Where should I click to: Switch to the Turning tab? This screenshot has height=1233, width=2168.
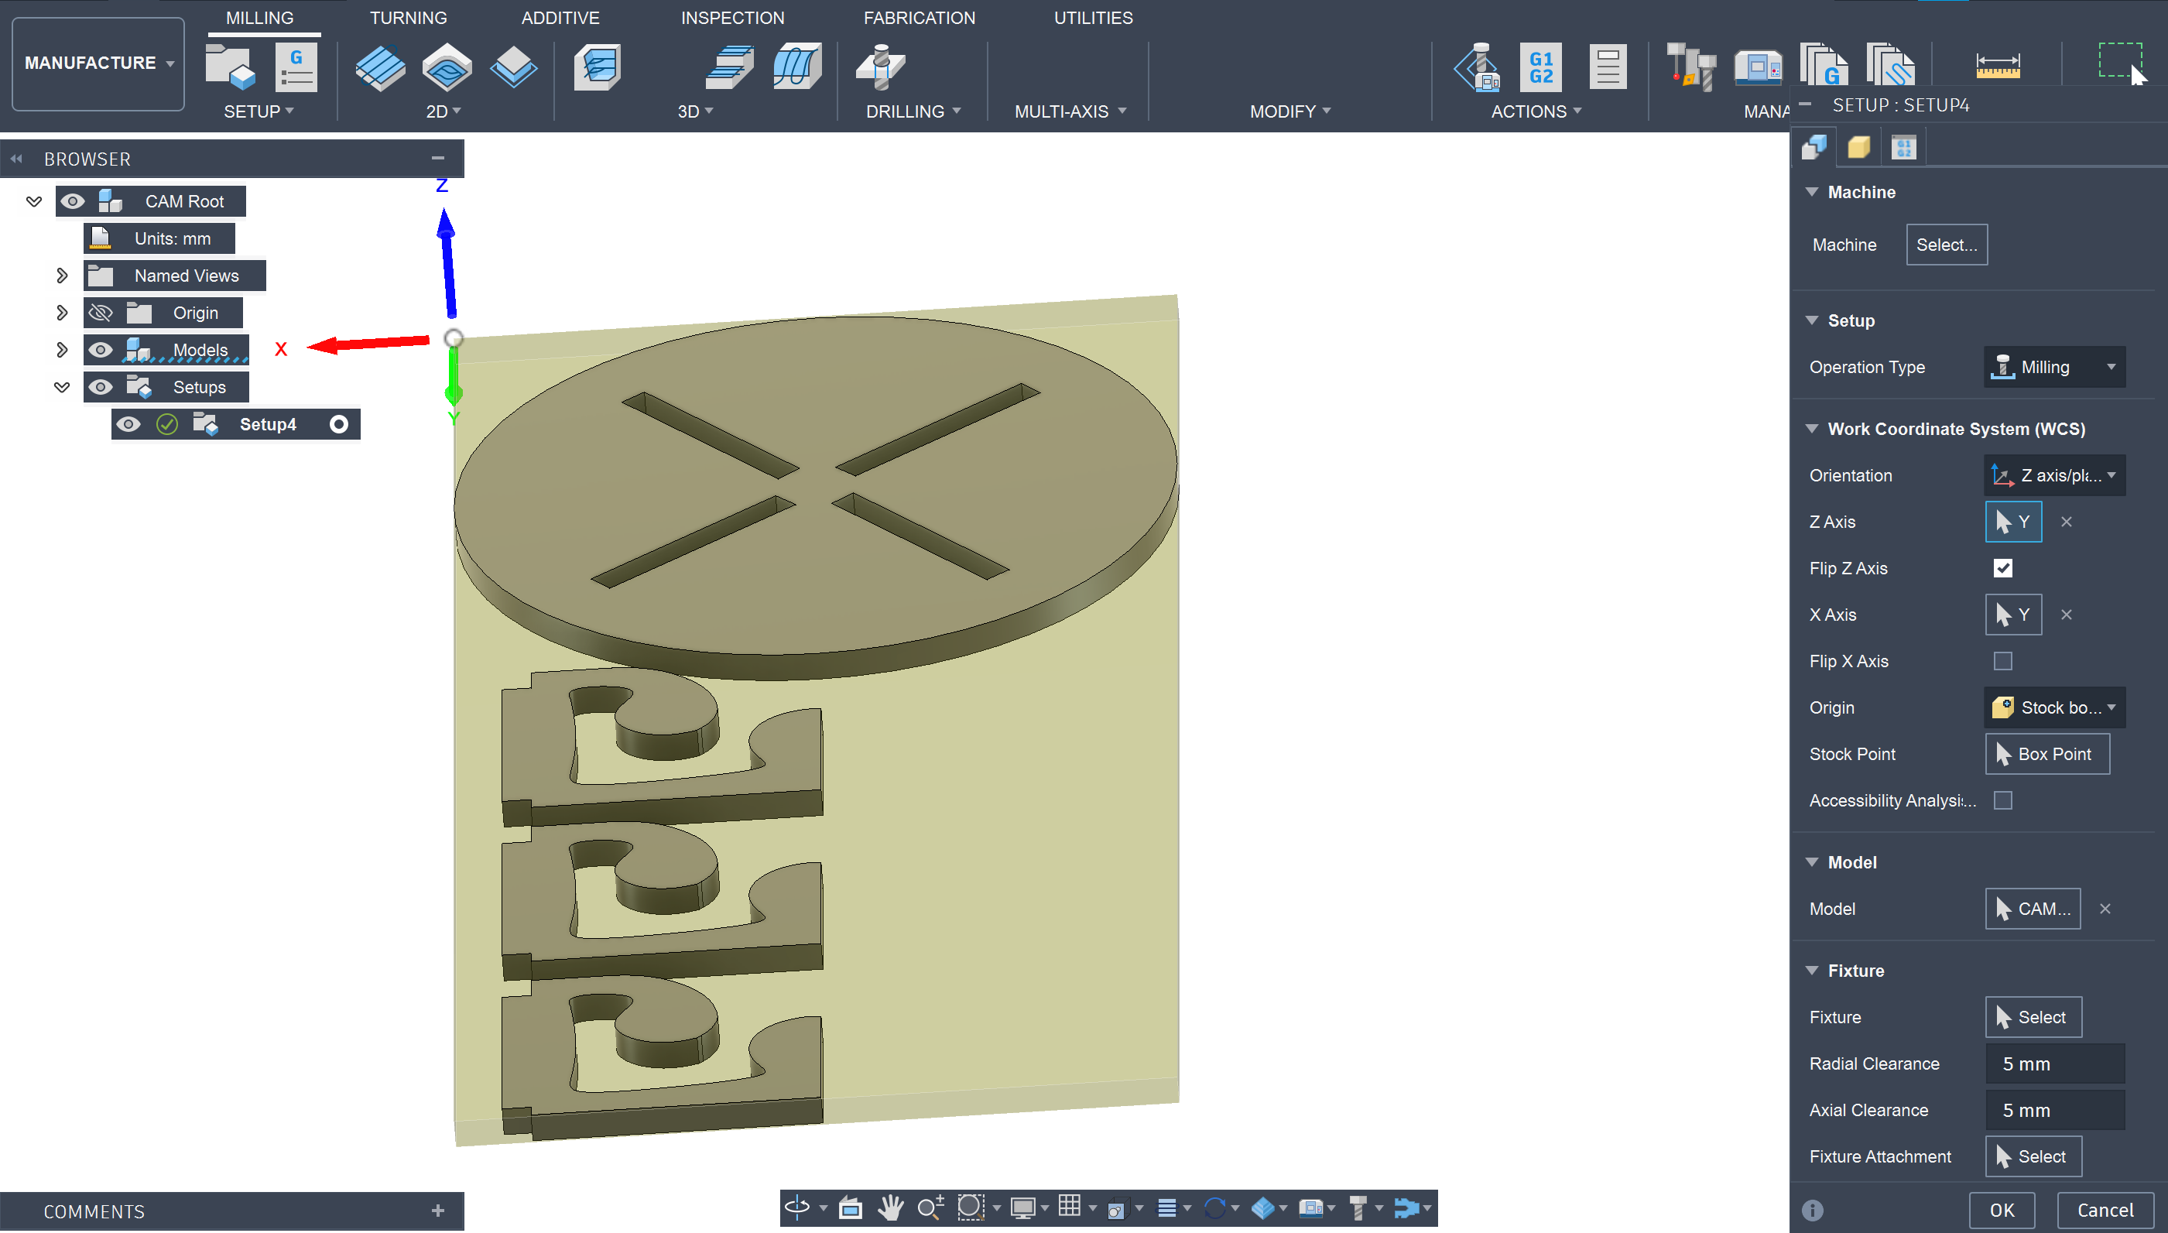[408, 18]
